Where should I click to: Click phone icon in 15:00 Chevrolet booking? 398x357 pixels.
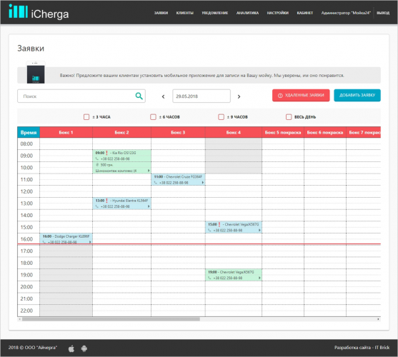coord(209,231)
